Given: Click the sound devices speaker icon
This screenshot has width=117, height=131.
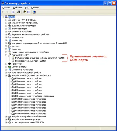Looking at the screenshot, I should click(9, 35).
